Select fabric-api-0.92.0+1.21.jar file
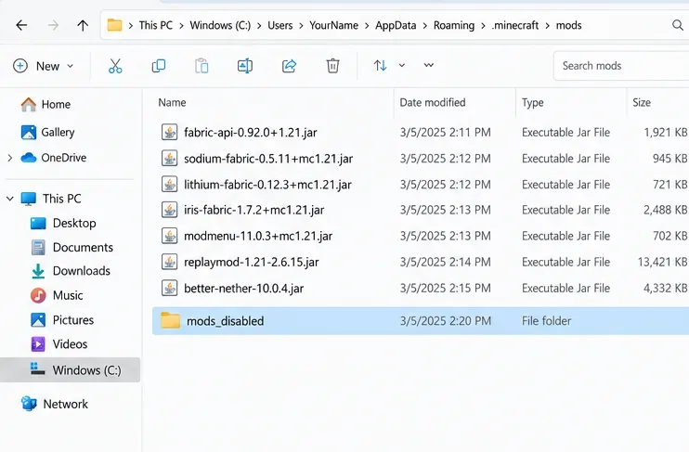 tap(251, 132)
